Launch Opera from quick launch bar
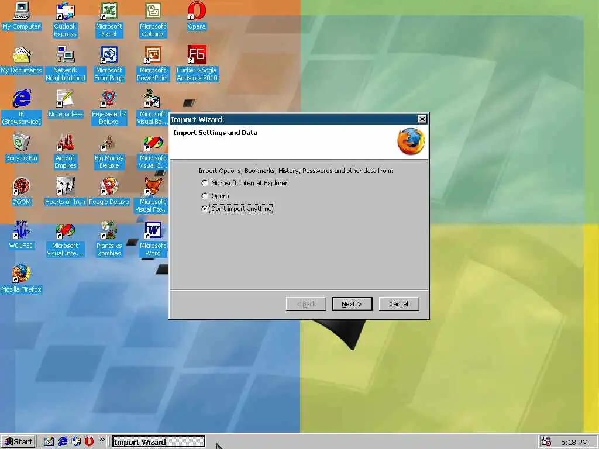The image size is (599, 449). (x=89, y=442)
